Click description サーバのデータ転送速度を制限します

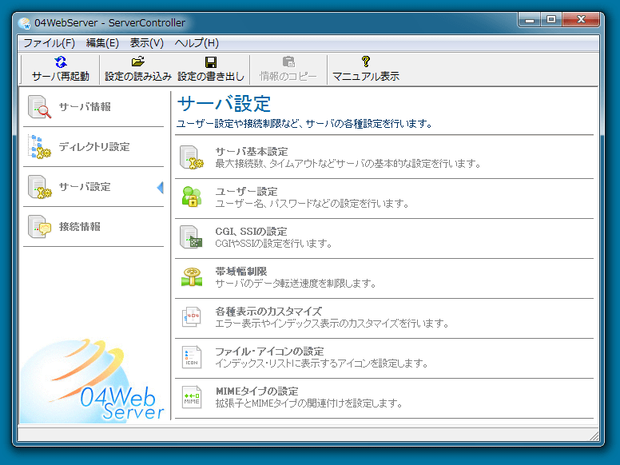click(296, 284)
